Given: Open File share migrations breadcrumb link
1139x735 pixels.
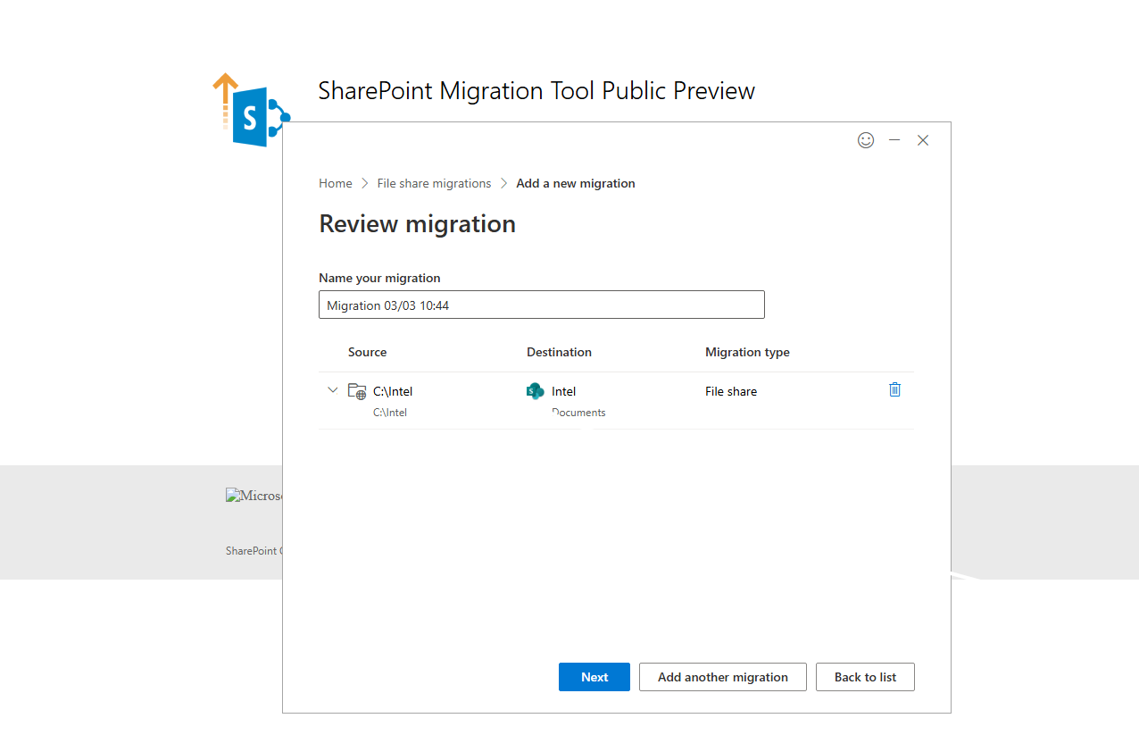Looking at the screenshot, I should 434,183.
